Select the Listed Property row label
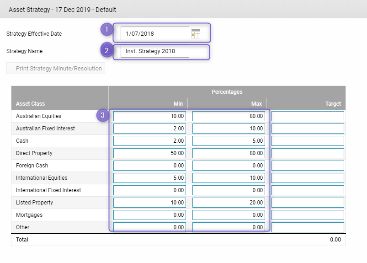367x263 pixels. coord(34,203)
